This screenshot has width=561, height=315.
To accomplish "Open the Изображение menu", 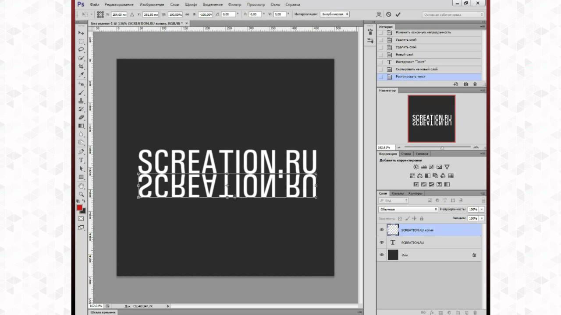I will pyautogui.click(x=152, y=4).
